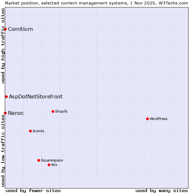The width and height of the screenshot is (193, 193).
Task: Select the Squarespace text label
Action: coord(52,160)
